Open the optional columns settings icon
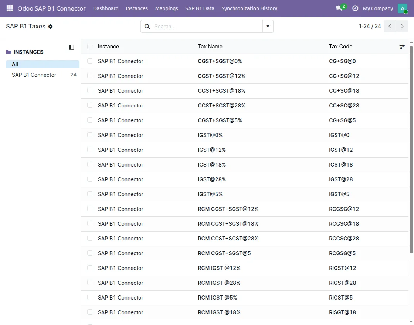Image resolution: width=414 pixels, height=325 pixels. click(x=402, y=47)
